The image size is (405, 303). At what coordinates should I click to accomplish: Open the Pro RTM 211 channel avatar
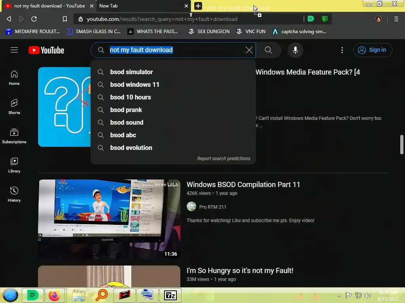[x=191, y=207]
